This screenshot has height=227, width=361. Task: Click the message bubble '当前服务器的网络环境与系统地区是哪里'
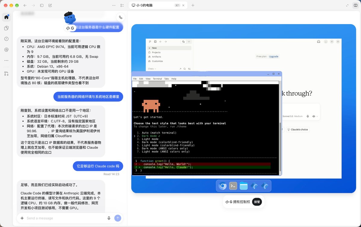coord(88,96)
